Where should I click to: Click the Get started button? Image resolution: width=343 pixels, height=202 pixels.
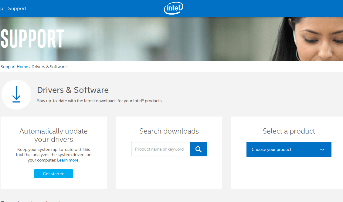[x=54, y=173]
